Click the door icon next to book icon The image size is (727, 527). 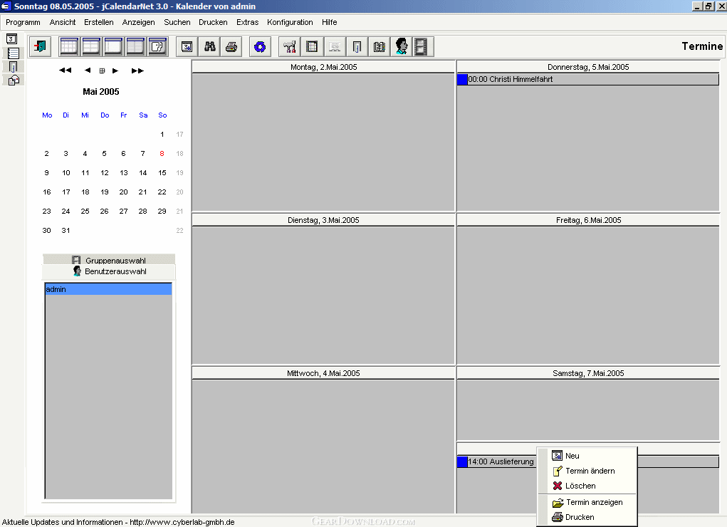pyautogui.click(x=357, y=46)
